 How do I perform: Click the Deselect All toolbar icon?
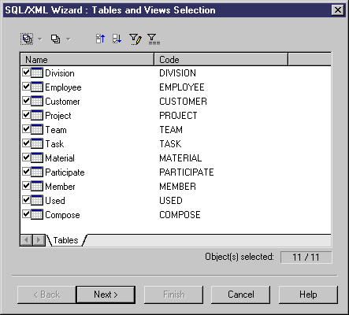click(x=55, y=39)
